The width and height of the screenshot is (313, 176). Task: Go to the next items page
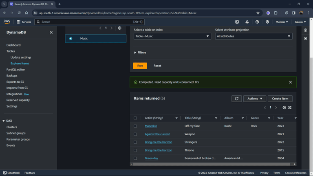(276, 108)
